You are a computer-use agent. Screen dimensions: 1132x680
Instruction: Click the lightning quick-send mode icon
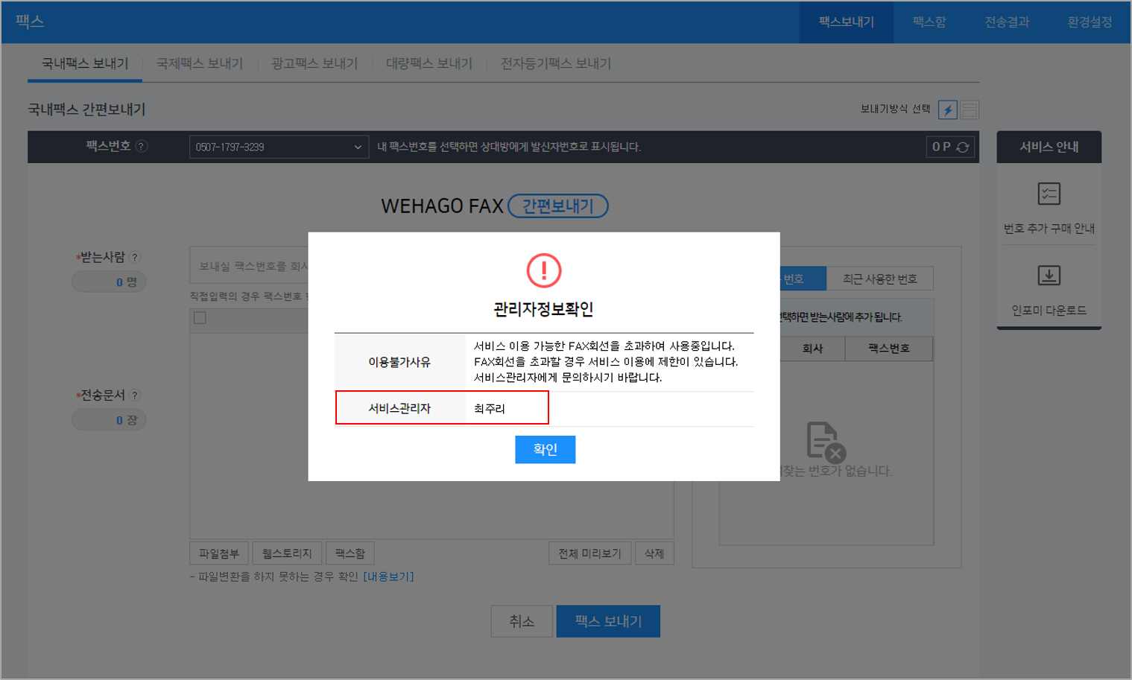point(947,110)
